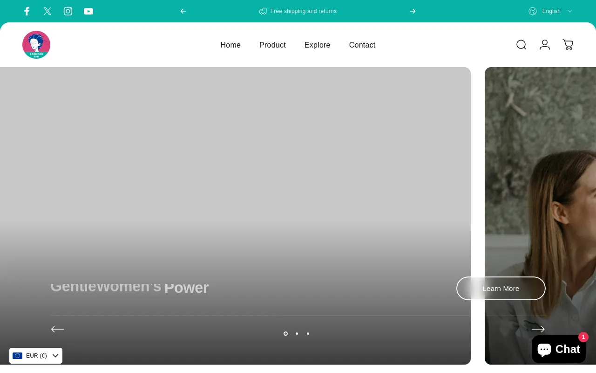Viewport: 596px width, 373px height.
Task: Go to the previous hero slide
Action: [58, 329]
